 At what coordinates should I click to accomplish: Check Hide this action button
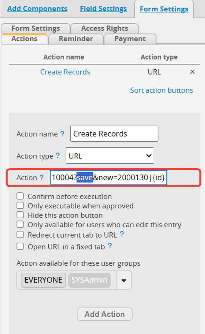click(x=20, y=215)
